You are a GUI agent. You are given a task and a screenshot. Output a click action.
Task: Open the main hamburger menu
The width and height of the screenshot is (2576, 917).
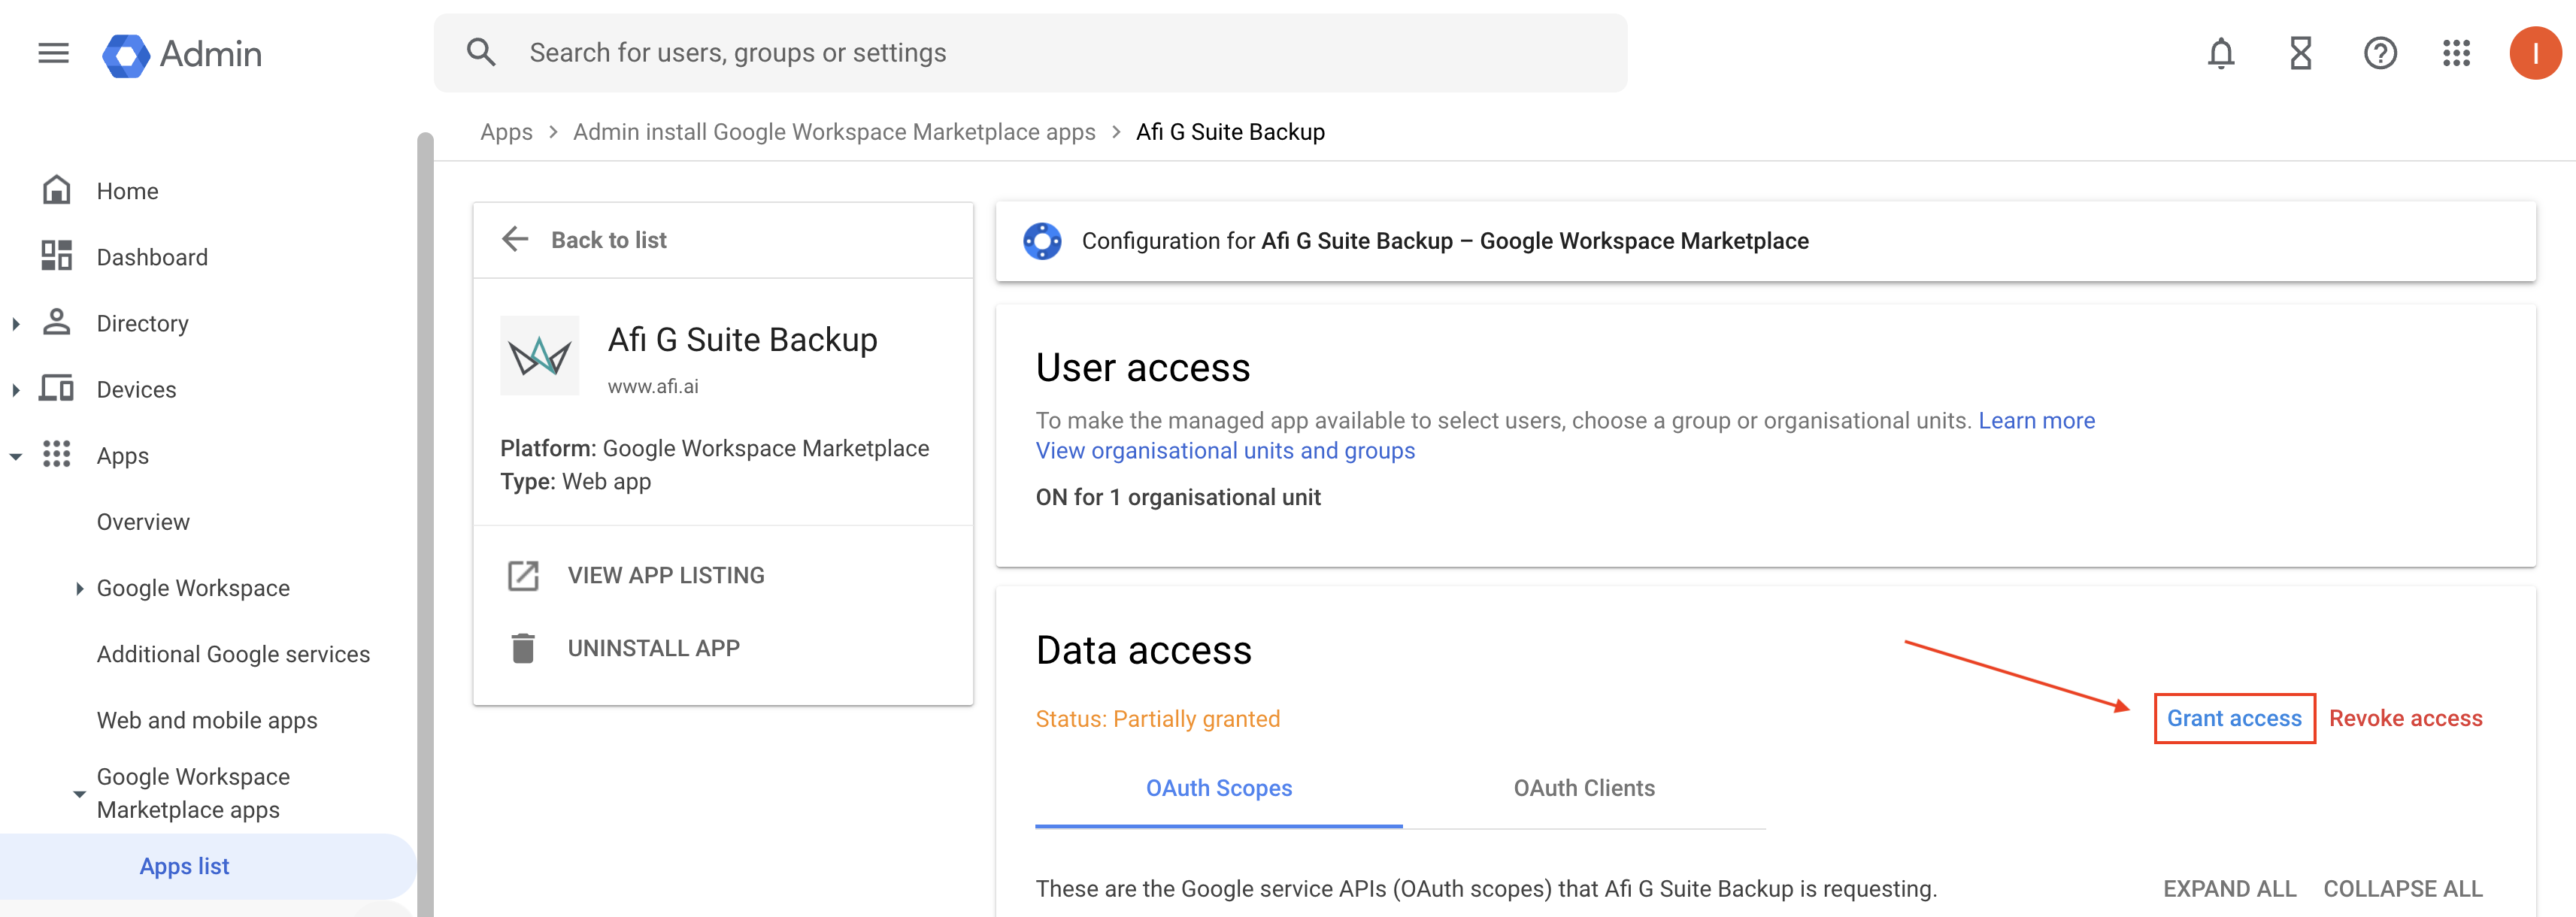tap(54, 53)
